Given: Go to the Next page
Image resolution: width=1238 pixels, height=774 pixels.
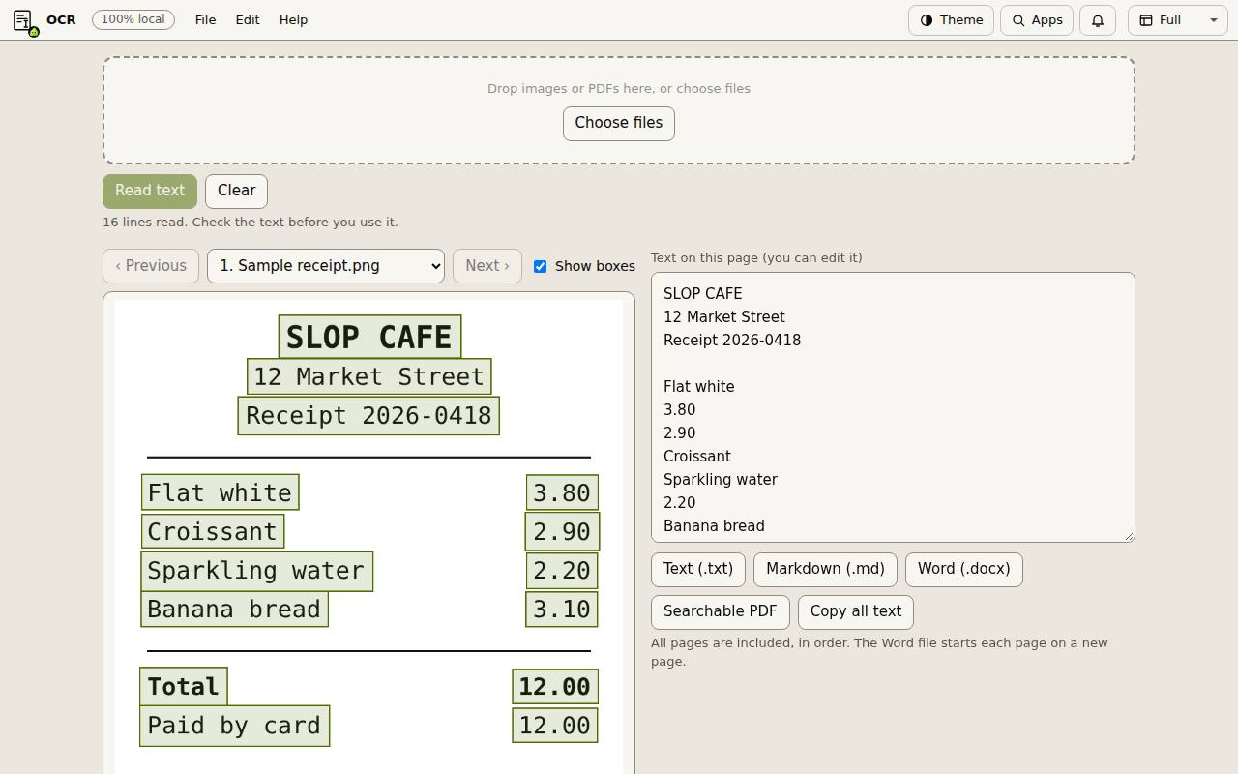Looking at the screenshot, I should (x=487, y=266).
